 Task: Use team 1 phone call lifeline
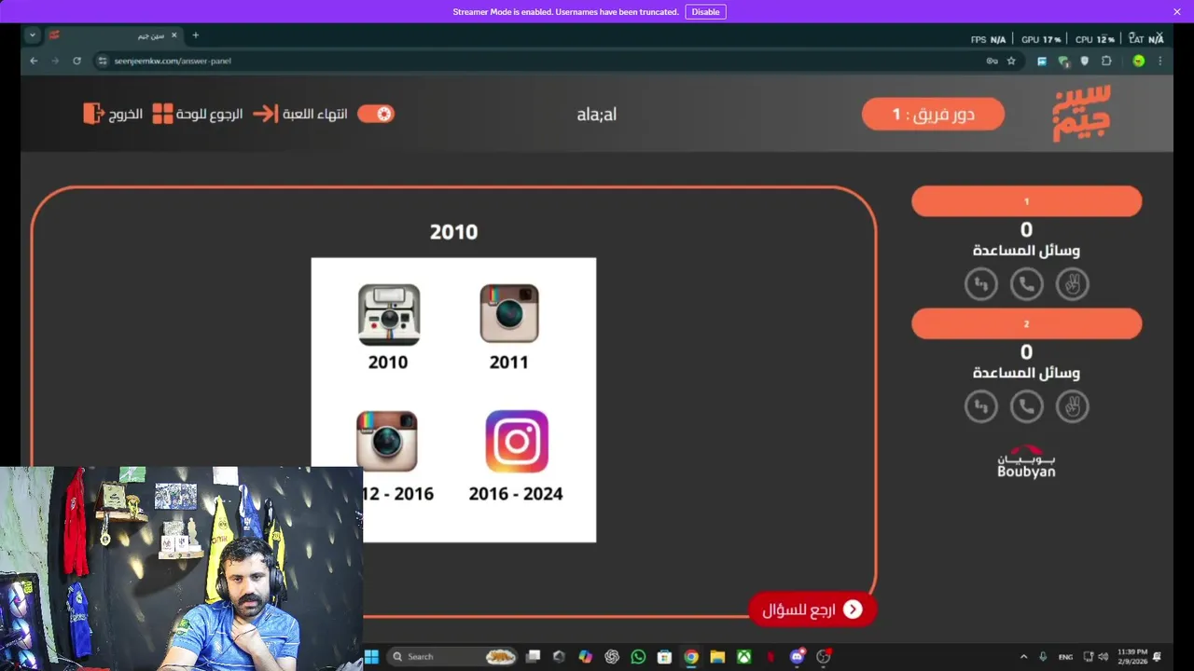[x=1027, y=284]
